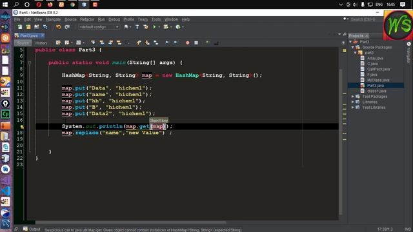Select Array.java in the project tree
413x232 pixels.
(x=376, y=59)
